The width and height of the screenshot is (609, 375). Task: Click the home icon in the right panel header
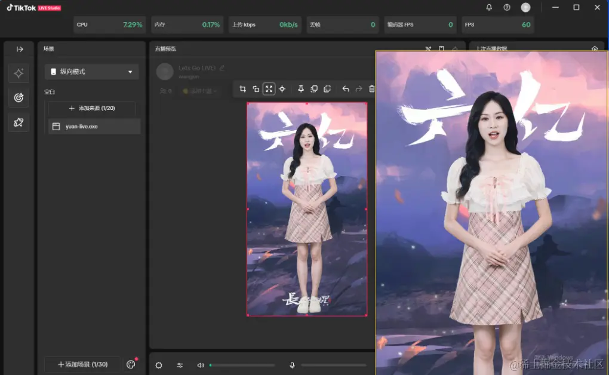pyautogui.click(x=595, y=49)
